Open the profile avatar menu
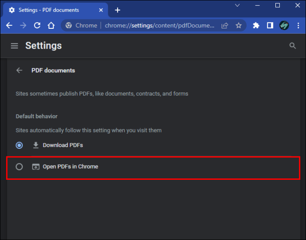Viewport: 306px width, 240px height. (x=284, y=25)
